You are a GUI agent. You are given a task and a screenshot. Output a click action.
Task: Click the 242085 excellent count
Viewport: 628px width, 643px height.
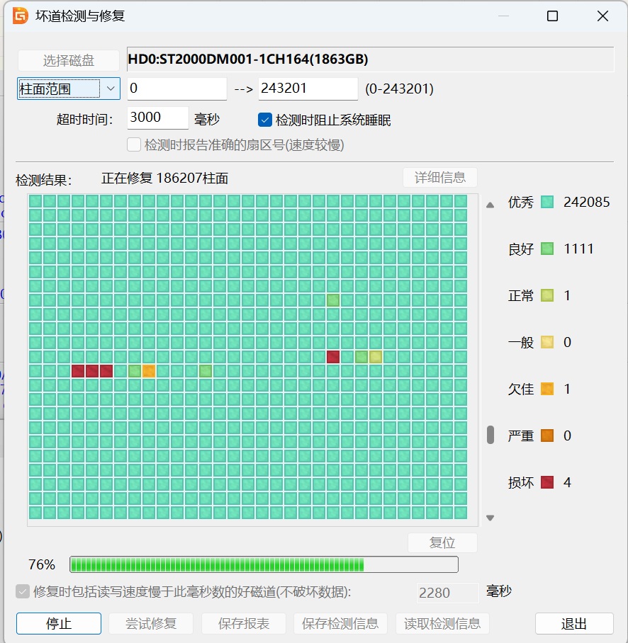pos(587,202)
